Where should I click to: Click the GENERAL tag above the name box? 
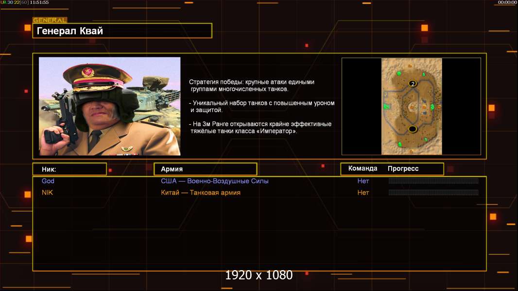[50, 20]
